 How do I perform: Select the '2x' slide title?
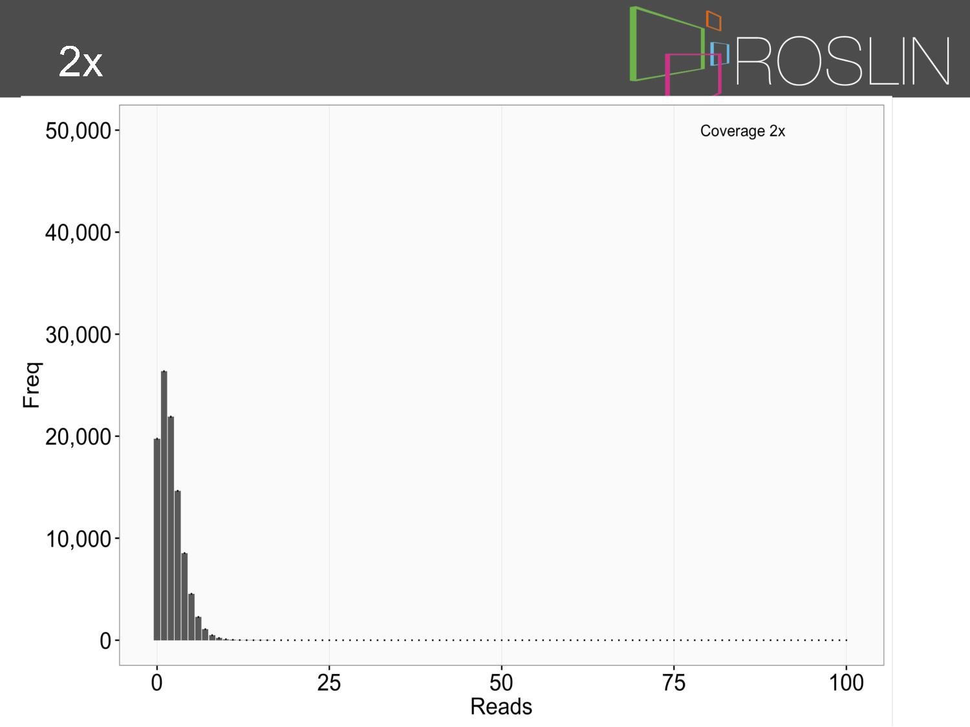(x=81, y=63)
